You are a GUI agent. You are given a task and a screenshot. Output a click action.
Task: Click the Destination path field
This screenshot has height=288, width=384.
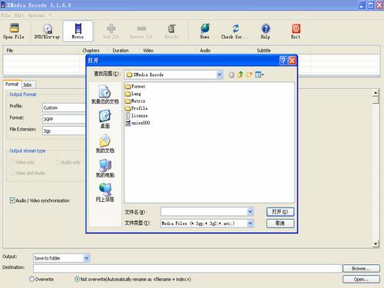187,269
